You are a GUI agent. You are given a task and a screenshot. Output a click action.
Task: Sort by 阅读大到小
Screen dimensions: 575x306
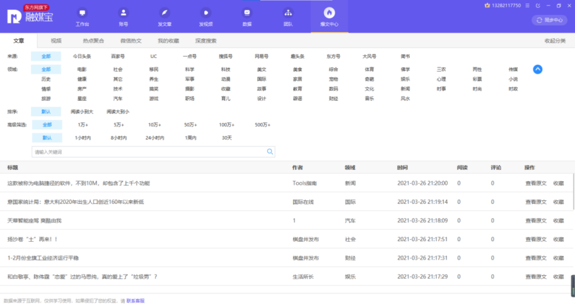(x=118, y=111)
